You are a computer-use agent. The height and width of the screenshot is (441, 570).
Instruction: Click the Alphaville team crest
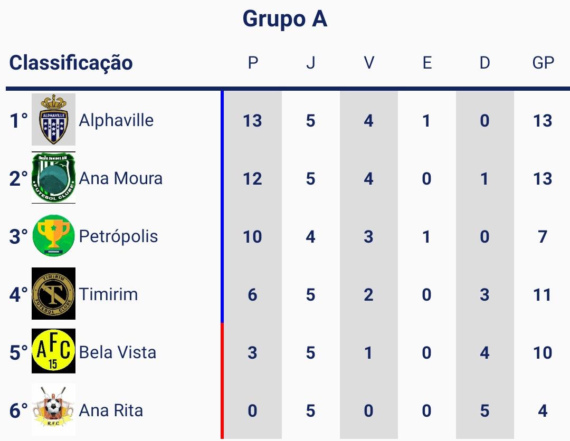coord(53,120)
